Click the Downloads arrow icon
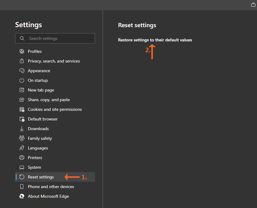Screen dimensions: 257x208 (22, 129)
